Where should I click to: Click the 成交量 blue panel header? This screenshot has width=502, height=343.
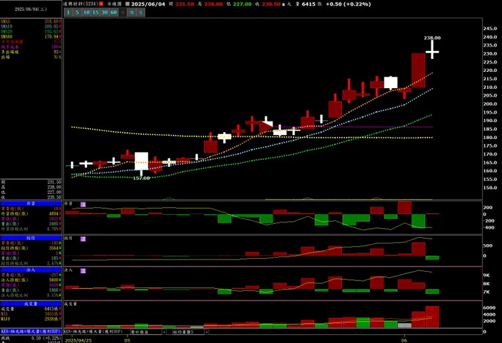tap(31, 304)
